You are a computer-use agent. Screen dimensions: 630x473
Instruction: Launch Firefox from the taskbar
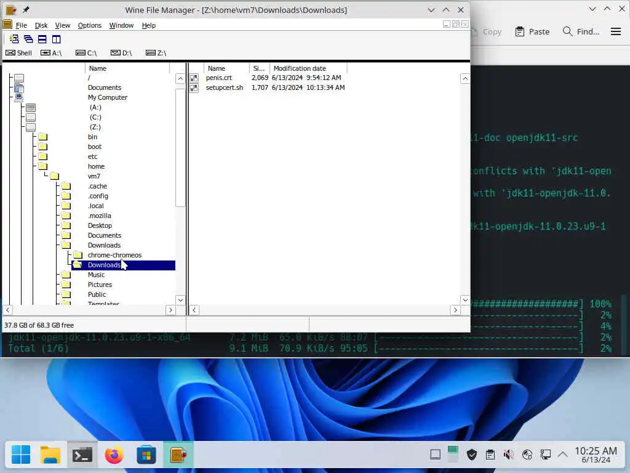click(x=114, y=455)
